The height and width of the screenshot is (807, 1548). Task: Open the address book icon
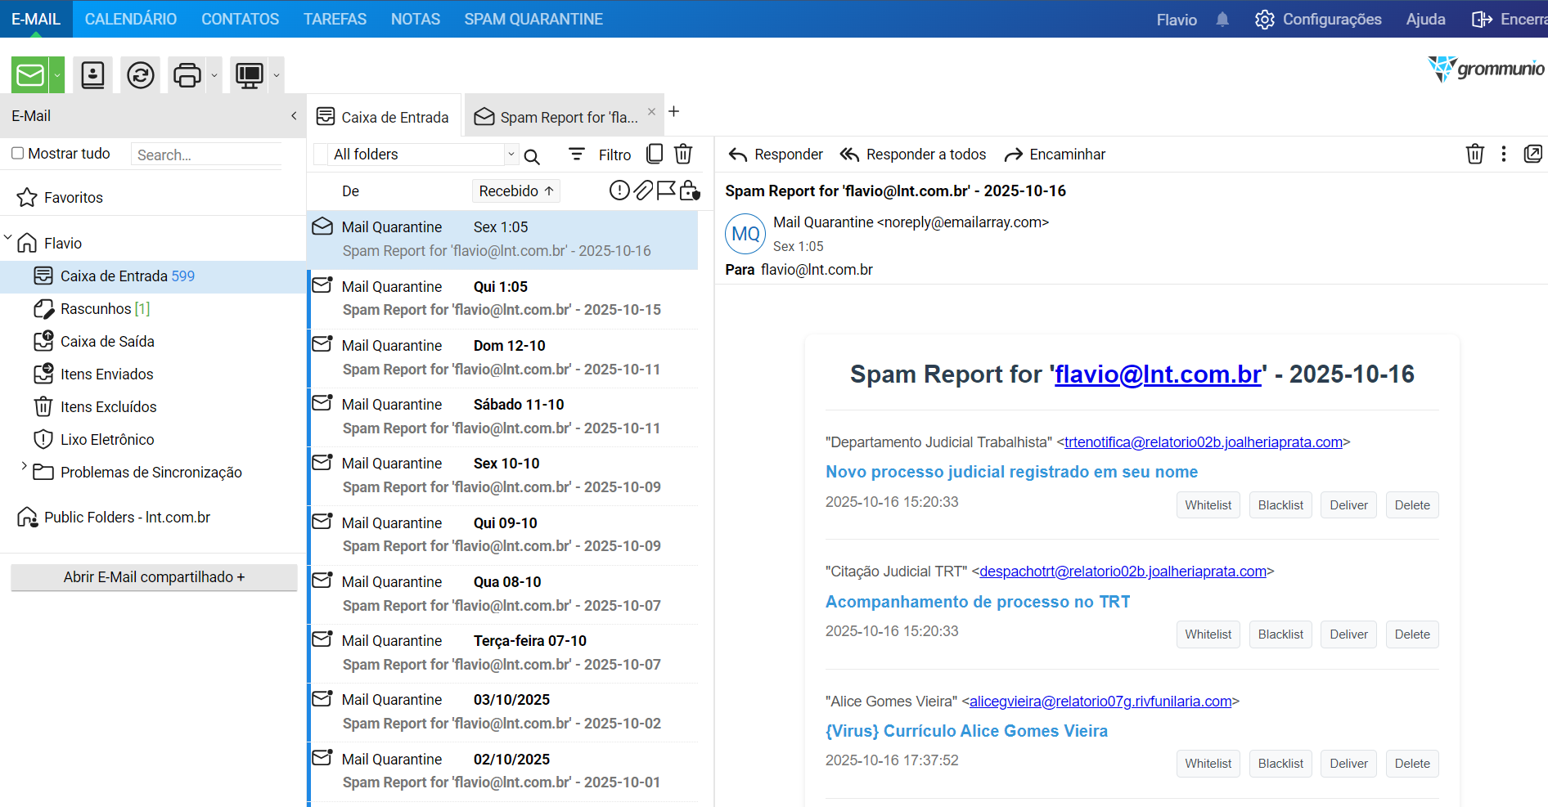(93, 75)
